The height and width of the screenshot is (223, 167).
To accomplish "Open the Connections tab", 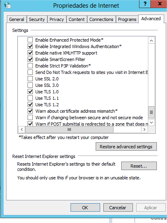I will coord(101,19).
